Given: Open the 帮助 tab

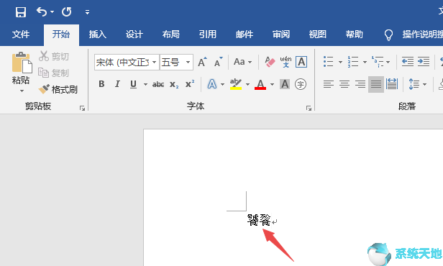Looking at the screenshot, I should pos(355,35).
